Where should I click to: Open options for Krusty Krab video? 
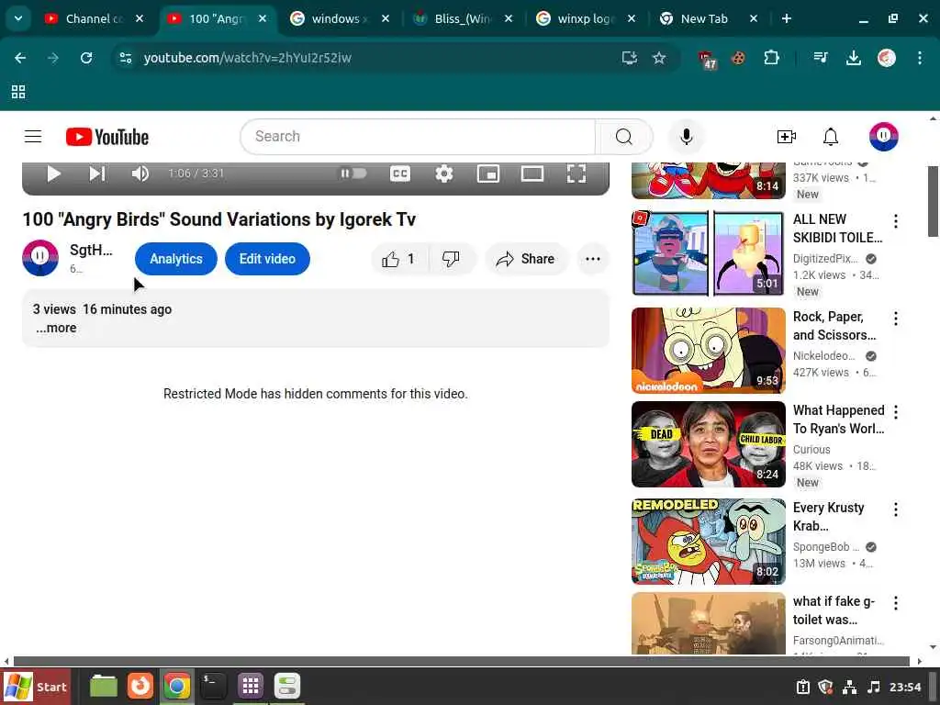(x=896, y=509)
